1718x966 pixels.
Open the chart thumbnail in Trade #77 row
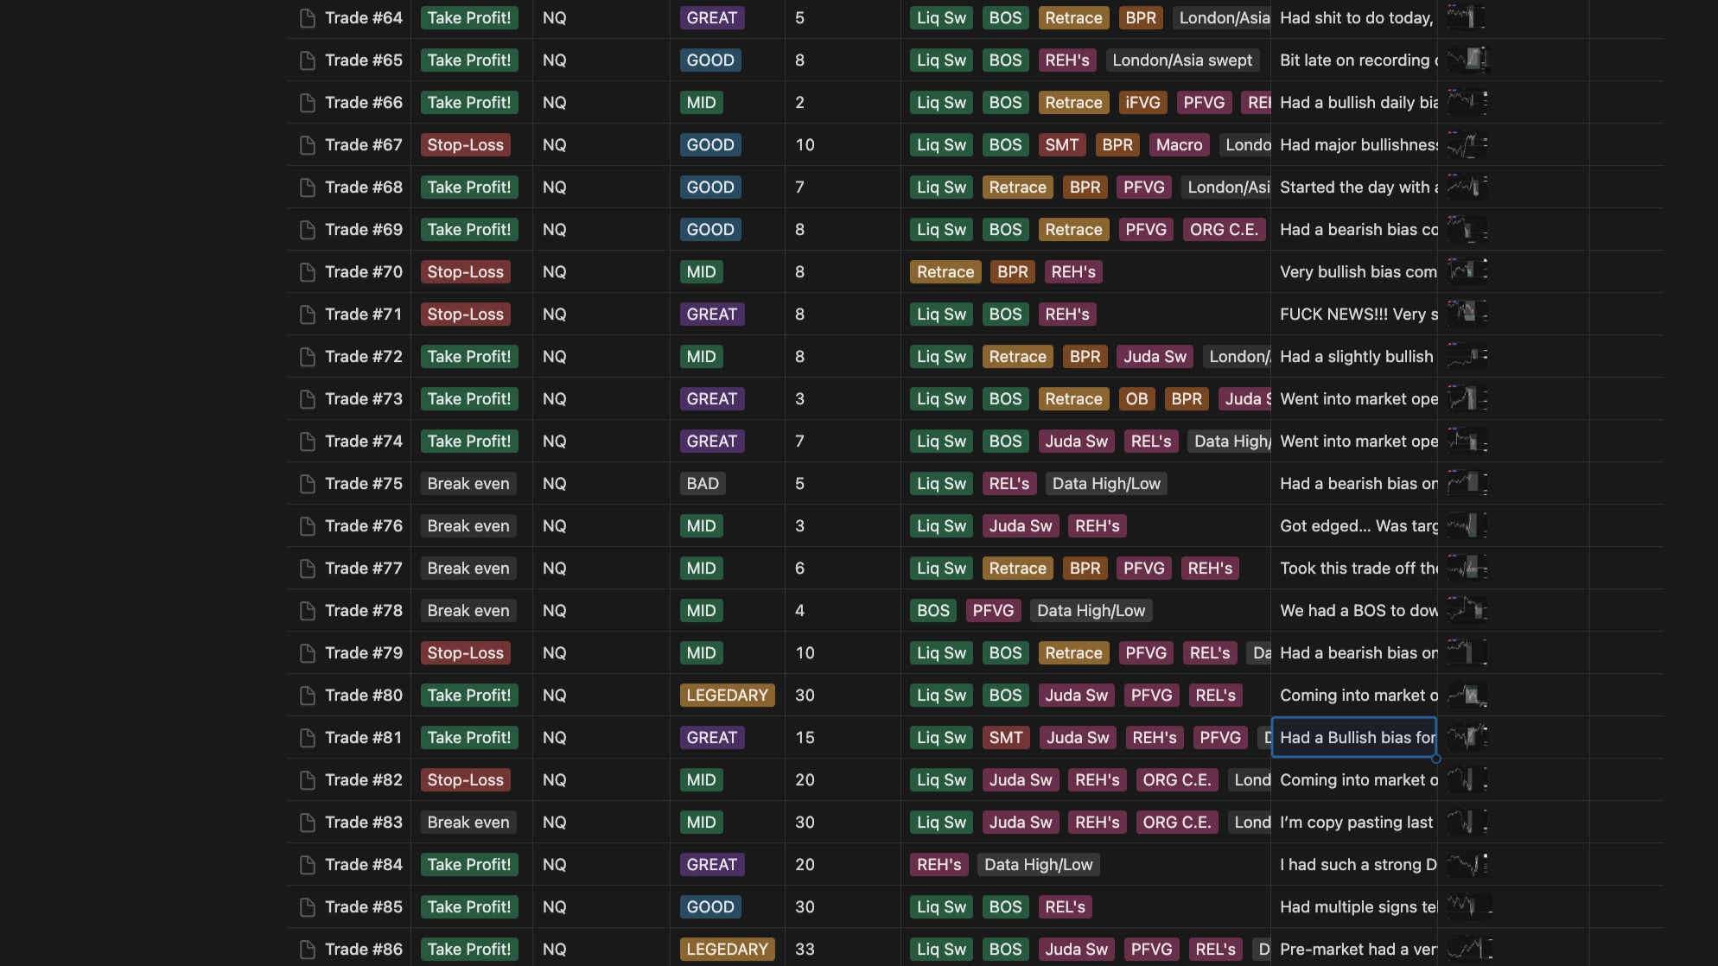pos(1467,568)
